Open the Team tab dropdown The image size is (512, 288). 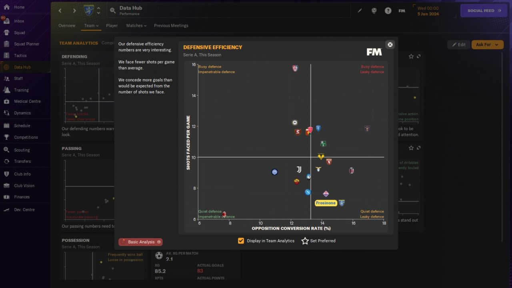pyautogui.click(x=91, y=26)
